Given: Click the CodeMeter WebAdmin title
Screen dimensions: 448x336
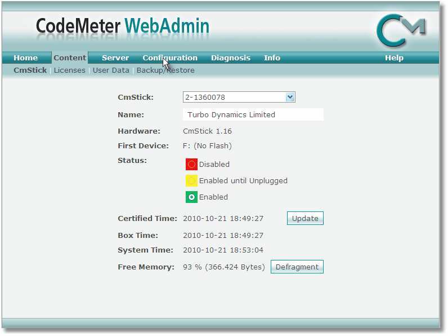Looking at the screenshot, I should [x=123, y=26].
